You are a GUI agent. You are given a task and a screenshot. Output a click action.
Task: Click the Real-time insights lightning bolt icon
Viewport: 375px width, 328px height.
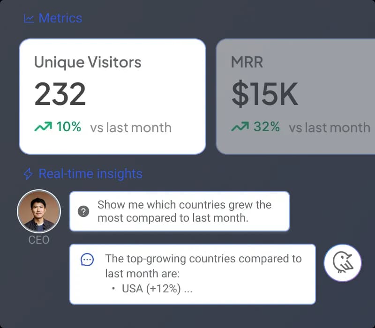(28, 174)
